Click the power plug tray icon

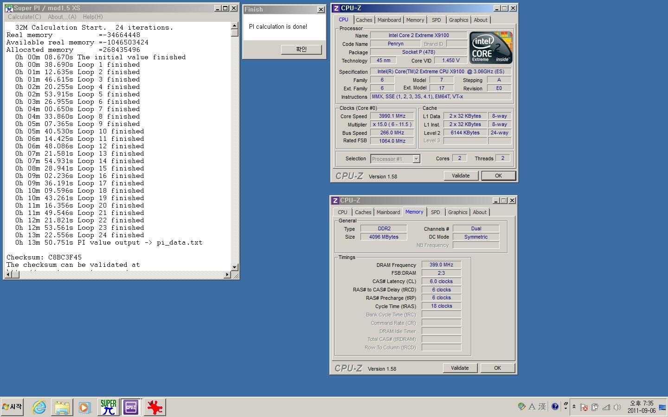595,407
